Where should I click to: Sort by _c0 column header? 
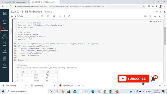(x=27, y=72)
